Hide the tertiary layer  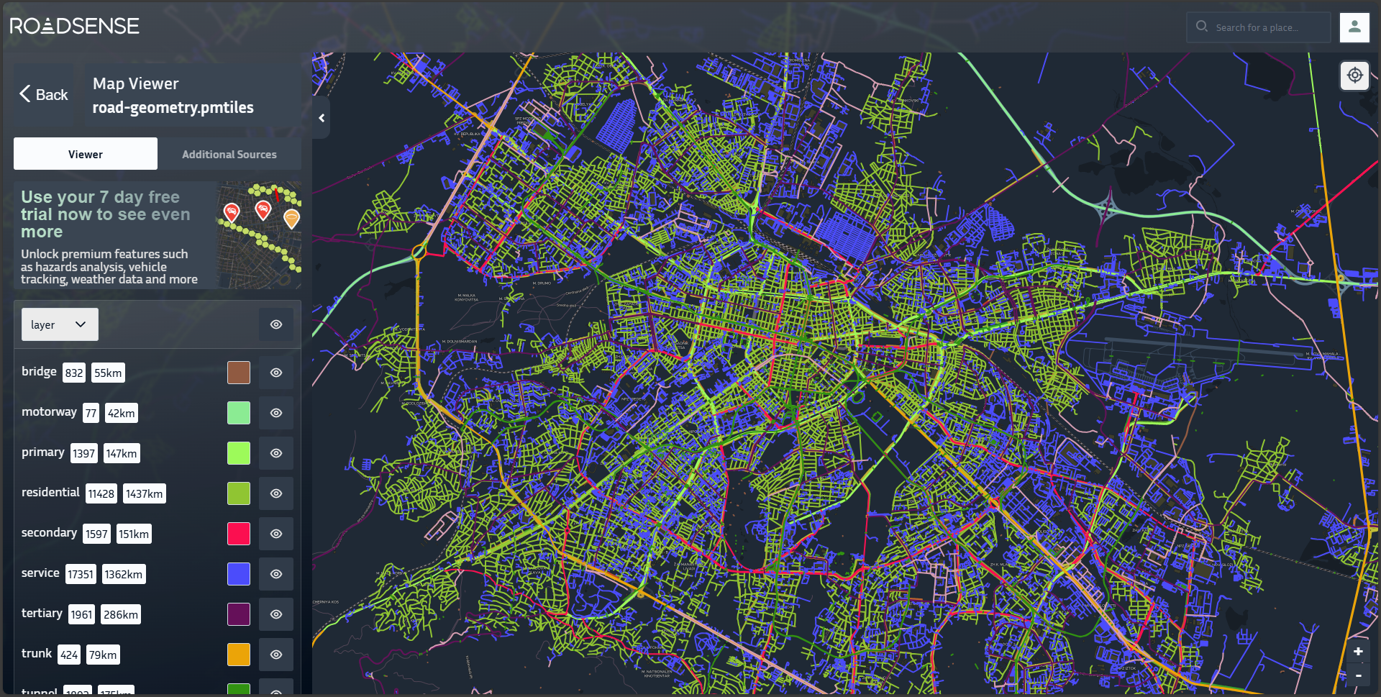(x=276, y=614)
